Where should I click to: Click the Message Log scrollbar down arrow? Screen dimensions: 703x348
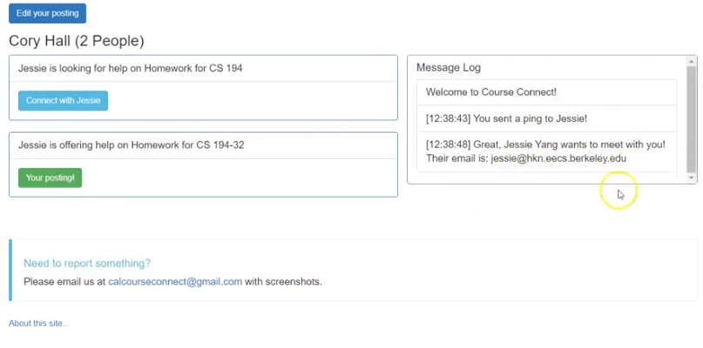[692, 177]
